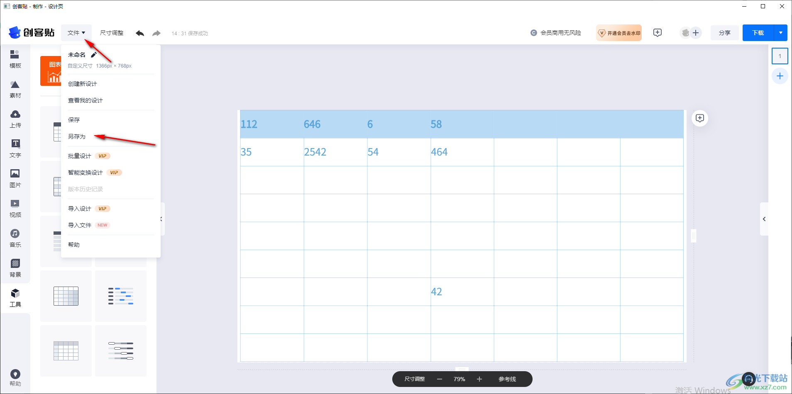Viewport: 792px width, 394px height.
Task: Select 批量设计 VIP menu entry
Action: coord(89,156)
